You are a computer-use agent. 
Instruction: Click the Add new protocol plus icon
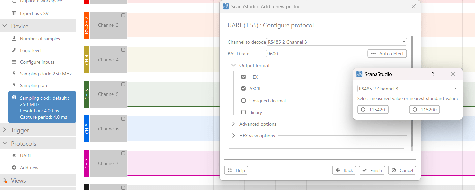pos(14,168)
